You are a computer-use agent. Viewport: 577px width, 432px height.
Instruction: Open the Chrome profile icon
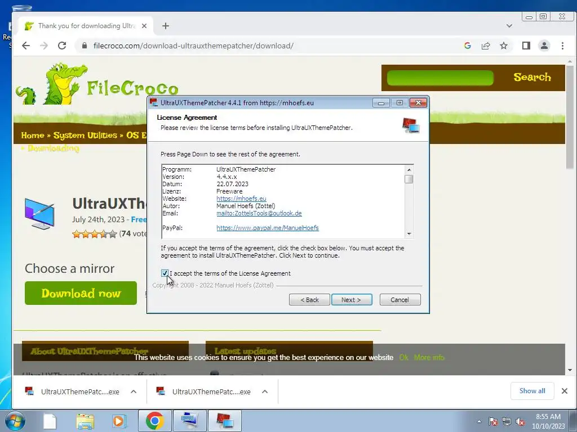point(544,46)
